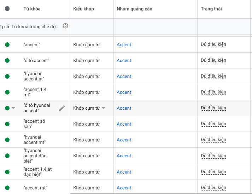Open Accent ad group link for "accent" keyword

pyautogui.click(x=124, y=45)
